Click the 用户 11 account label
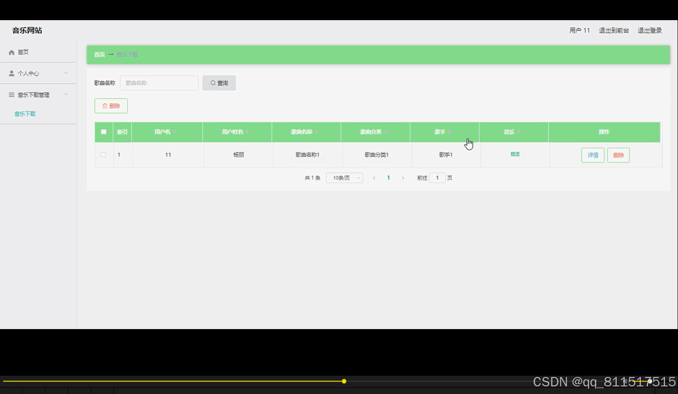The width and height of the screenshot is (678, 394). pyautogui.click(x=580, y=30)
